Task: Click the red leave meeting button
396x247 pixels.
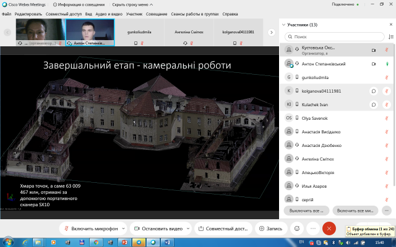Action: click(329, 228)
